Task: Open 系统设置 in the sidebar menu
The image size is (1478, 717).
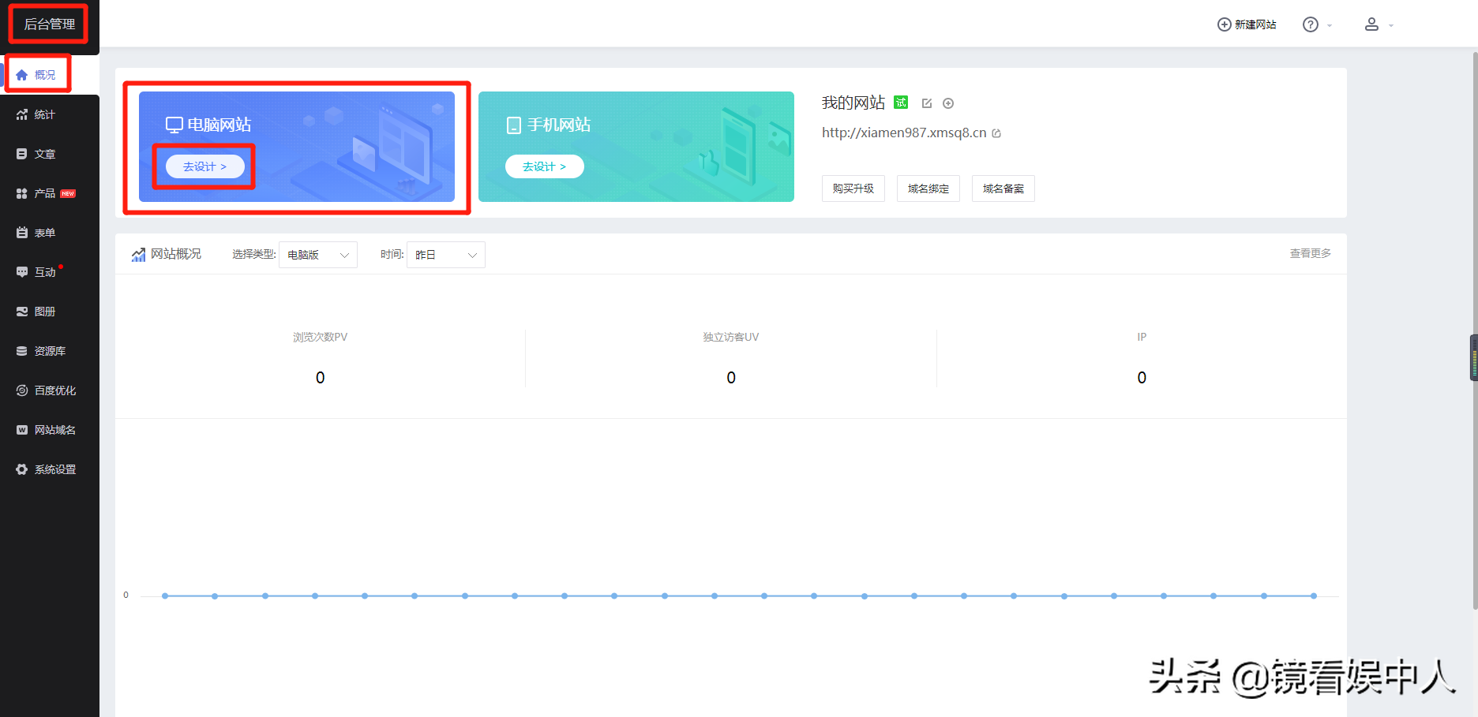Action: [x=50, y=469]
